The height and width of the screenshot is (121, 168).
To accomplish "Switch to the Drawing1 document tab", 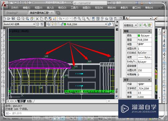I will 12,13.
